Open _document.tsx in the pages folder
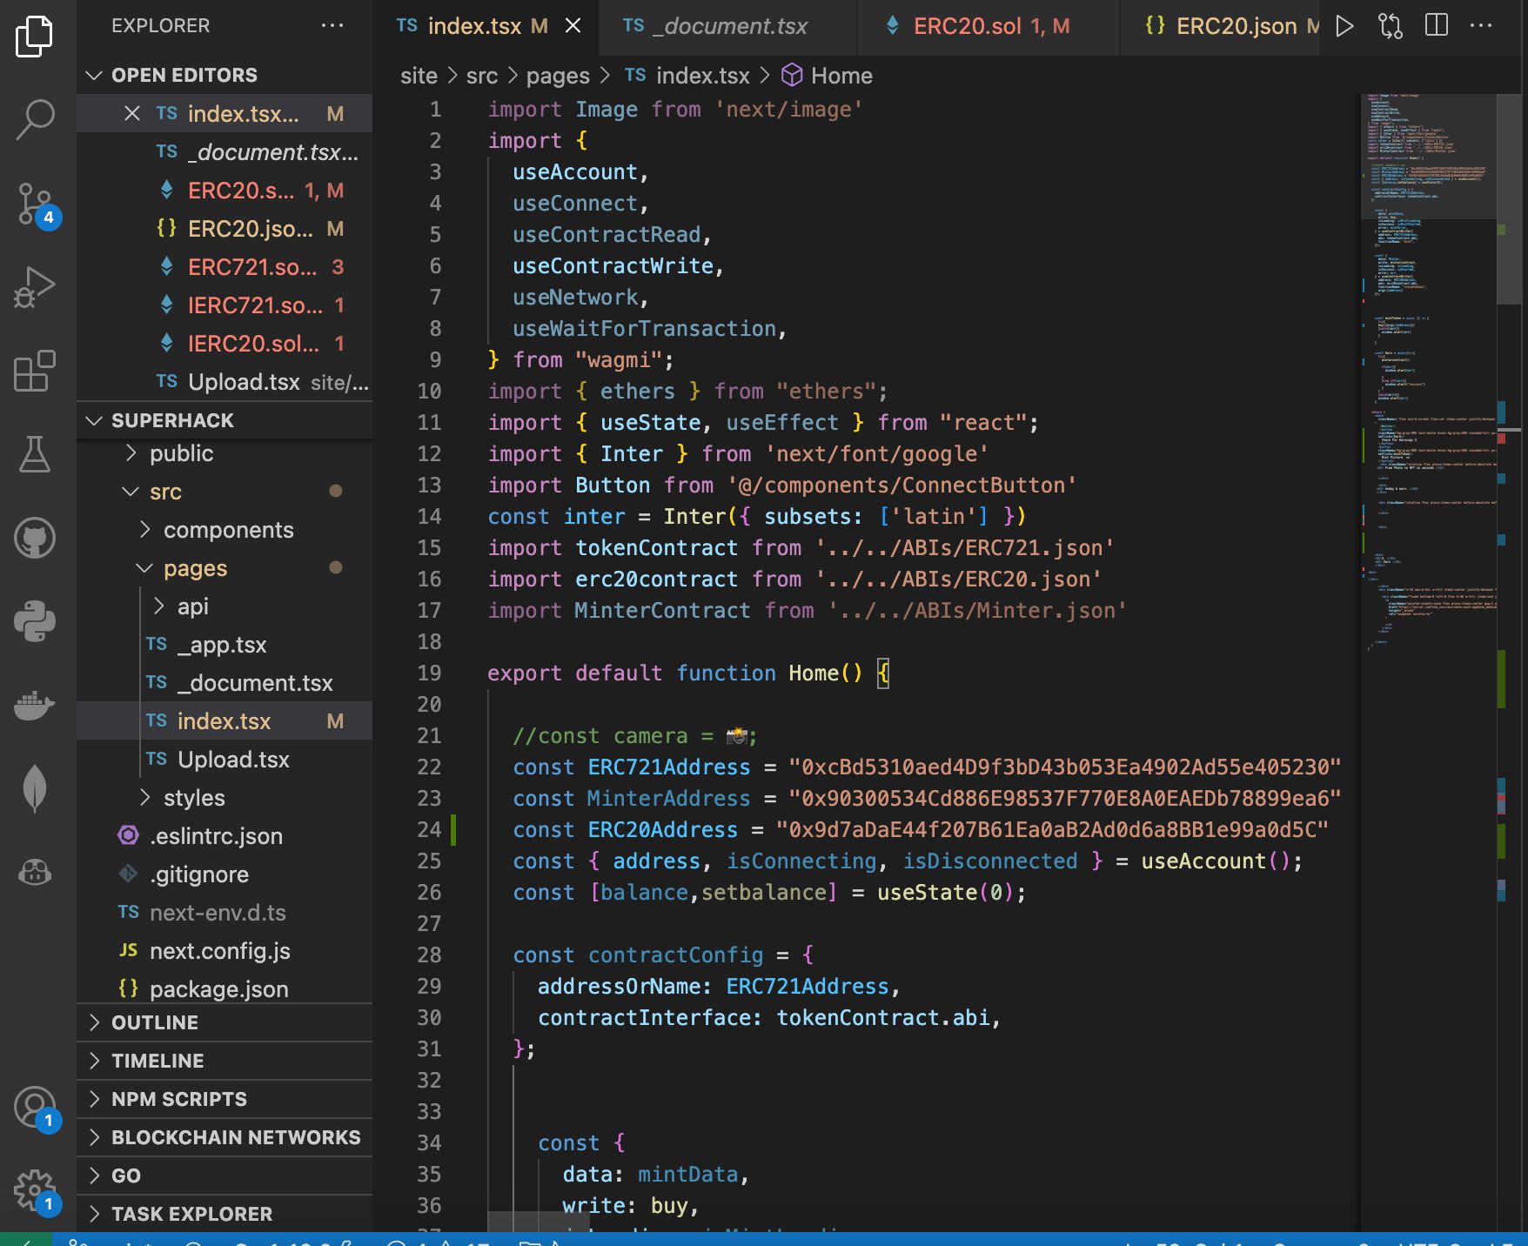The width and height of the screenshot is (1528, 1246). [225, 683]
